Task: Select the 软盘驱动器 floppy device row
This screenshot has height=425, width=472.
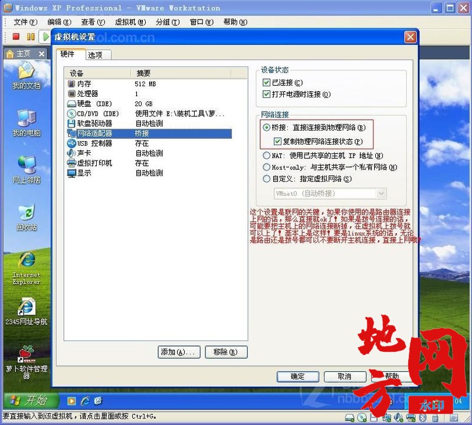Action: pyautogui.click(x=149, y=123)
